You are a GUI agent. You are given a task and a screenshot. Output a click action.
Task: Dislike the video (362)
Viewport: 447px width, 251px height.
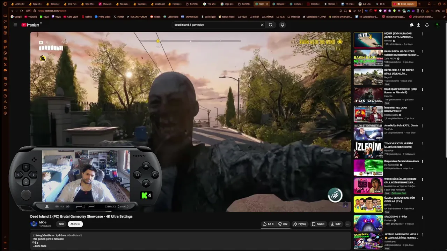[x=283, y=224]
